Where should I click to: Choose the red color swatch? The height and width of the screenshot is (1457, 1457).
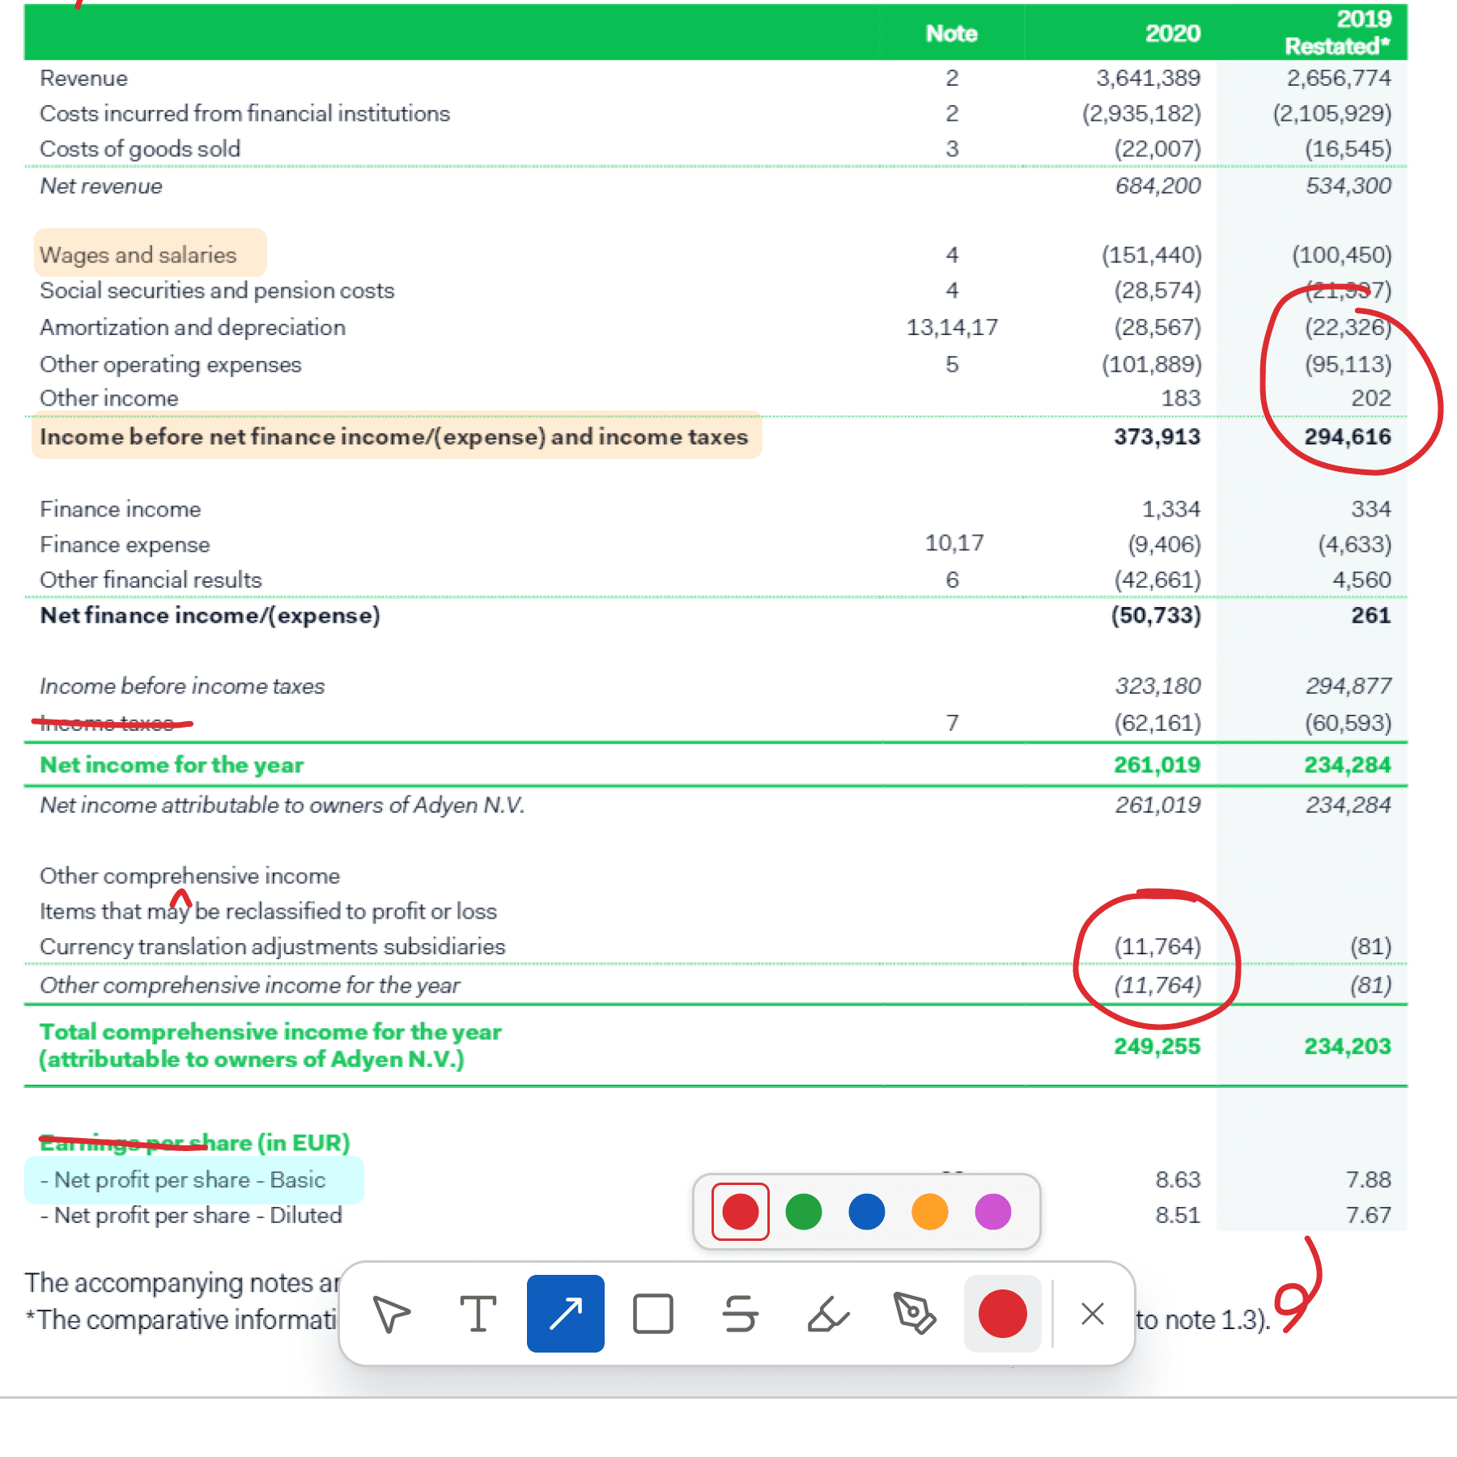[740, 1212]
